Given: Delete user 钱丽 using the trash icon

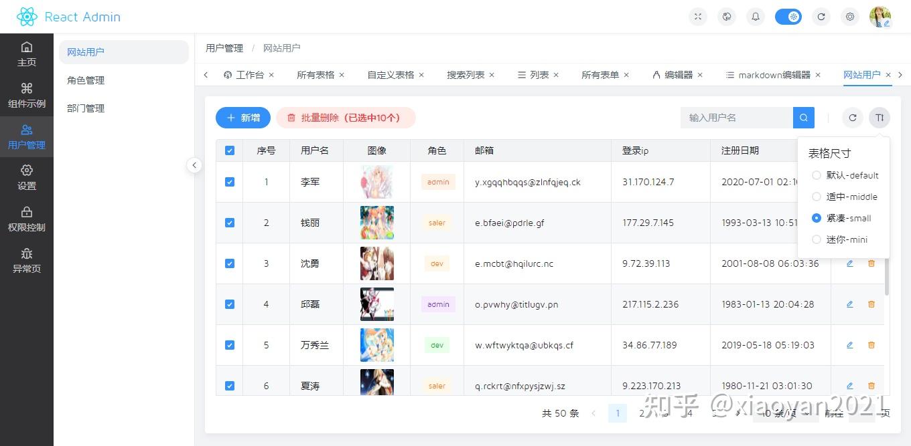Looking at the screenshot, I should [x=871, y=222].
